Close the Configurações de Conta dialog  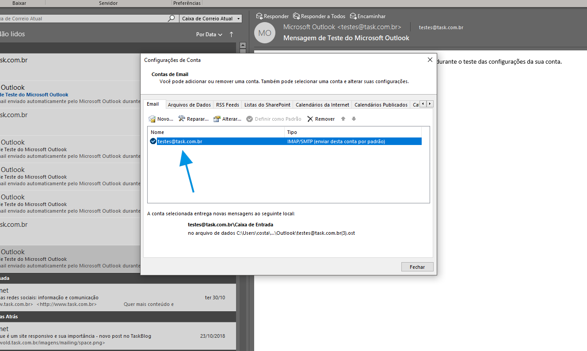pyautogui.click(x=430, y=60)
